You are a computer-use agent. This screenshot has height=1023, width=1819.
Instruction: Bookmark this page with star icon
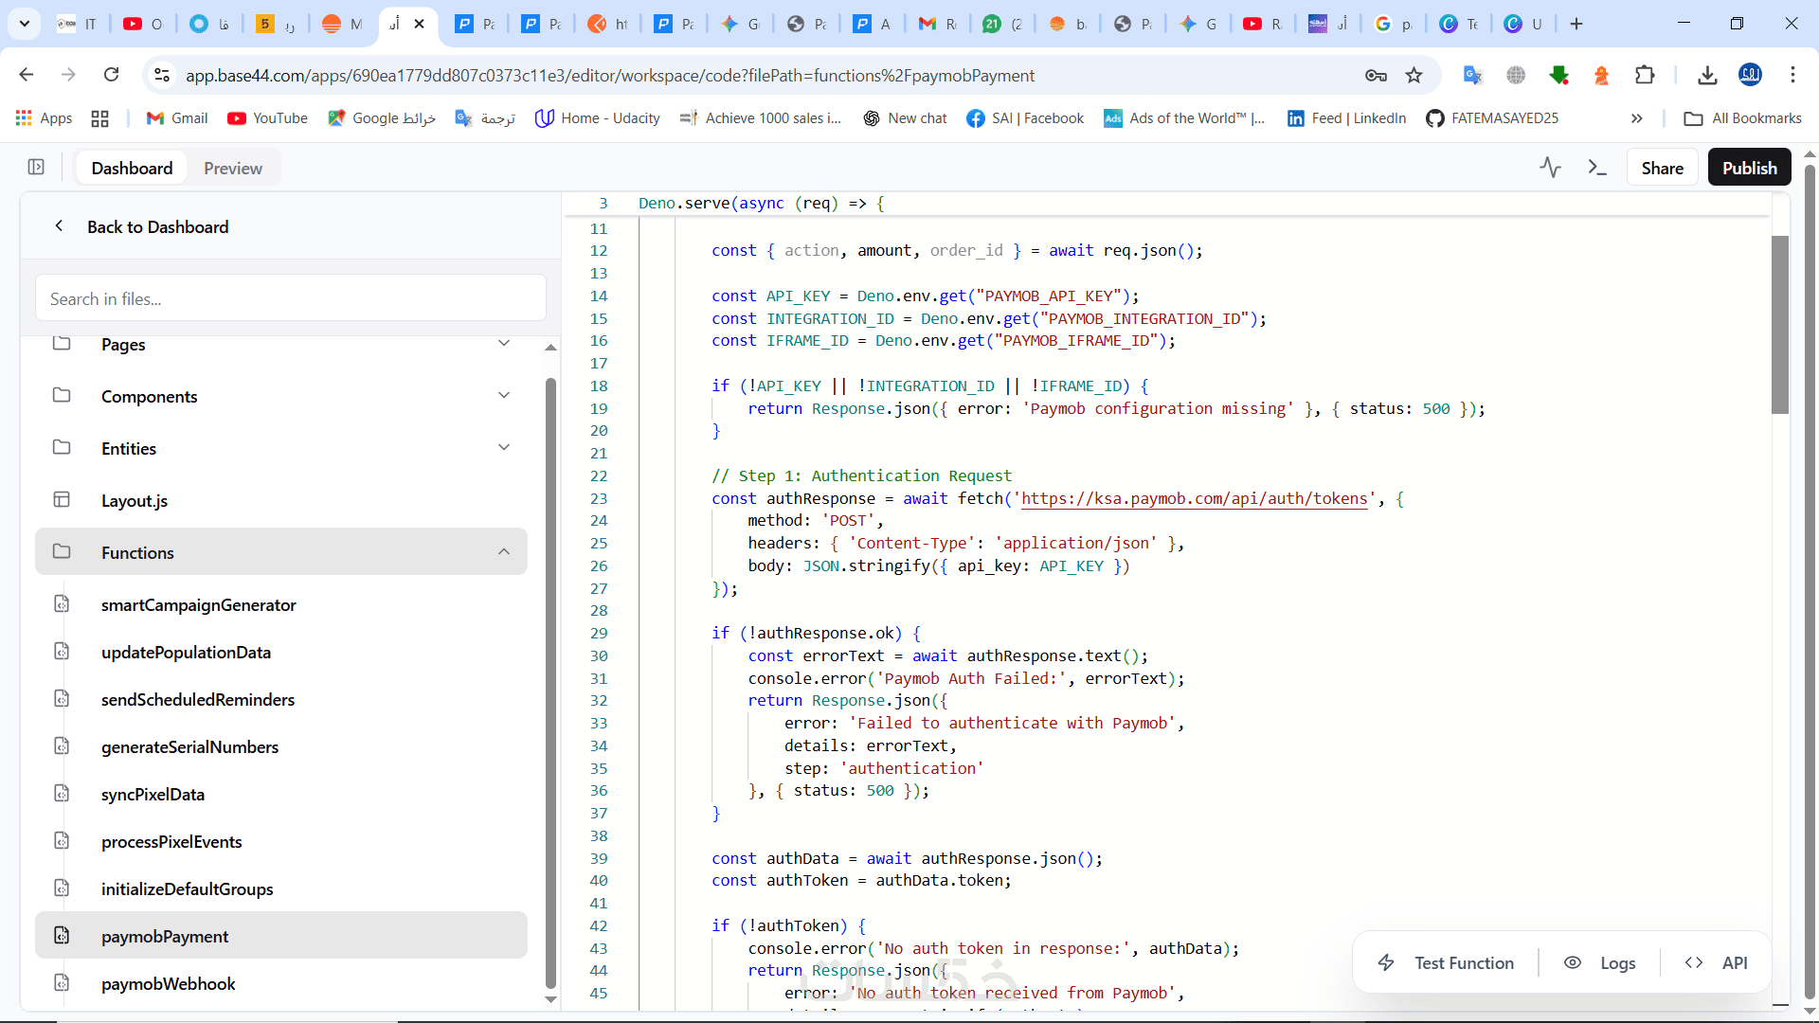(x=1414, y=75)
